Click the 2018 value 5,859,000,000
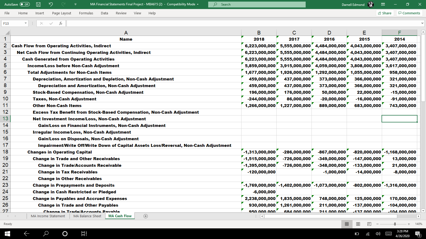426x239 pixels. (x=259, y=66)
